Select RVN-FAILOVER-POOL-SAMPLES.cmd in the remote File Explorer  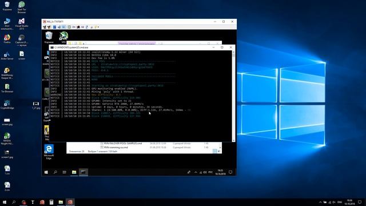click(123, 144)
